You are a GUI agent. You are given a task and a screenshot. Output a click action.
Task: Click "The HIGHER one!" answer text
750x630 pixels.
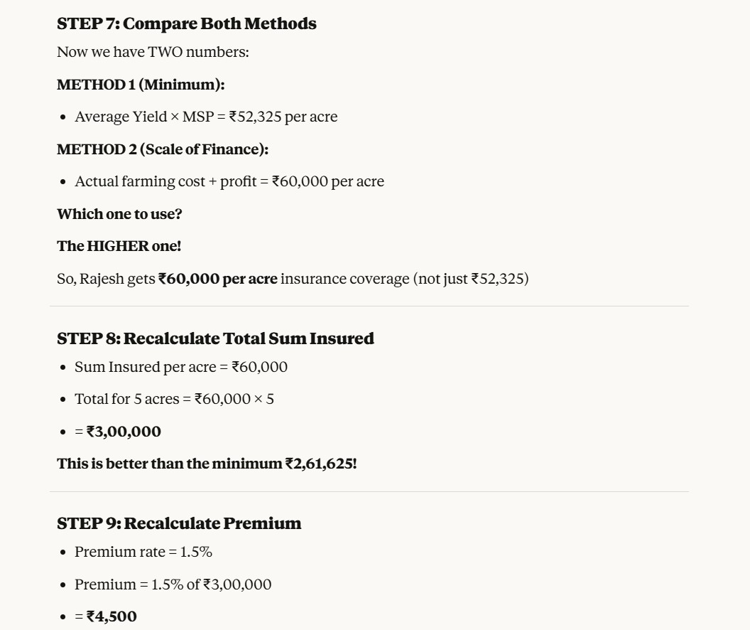tap(119, 246)
